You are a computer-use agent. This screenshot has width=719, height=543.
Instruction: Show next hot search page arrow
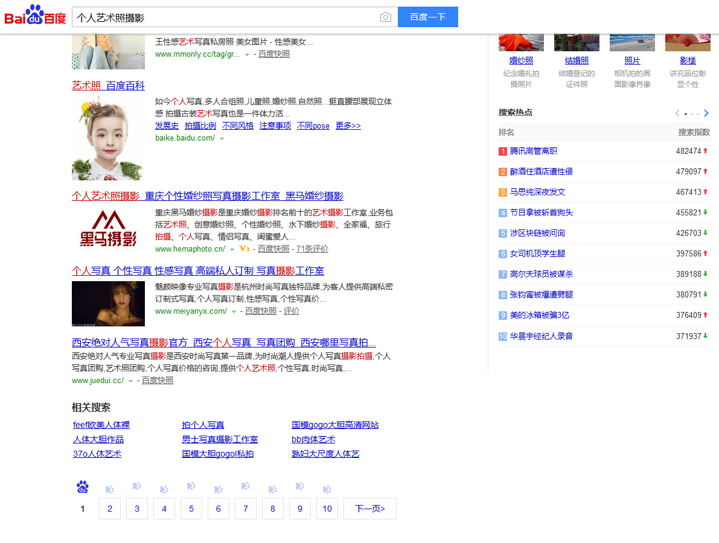tap(706, 113)
